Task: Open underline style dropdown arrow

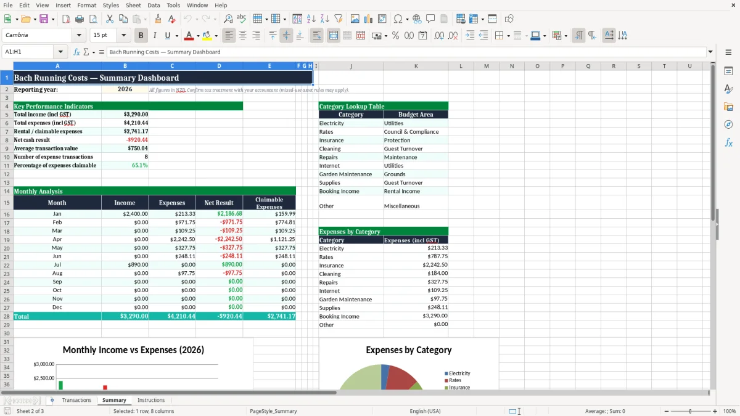Action: click(x=176, y=36)
